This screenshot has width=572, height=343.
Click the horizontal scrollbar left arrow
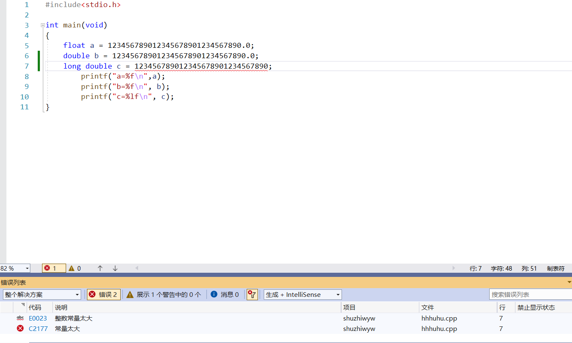[x=137, y=269]
